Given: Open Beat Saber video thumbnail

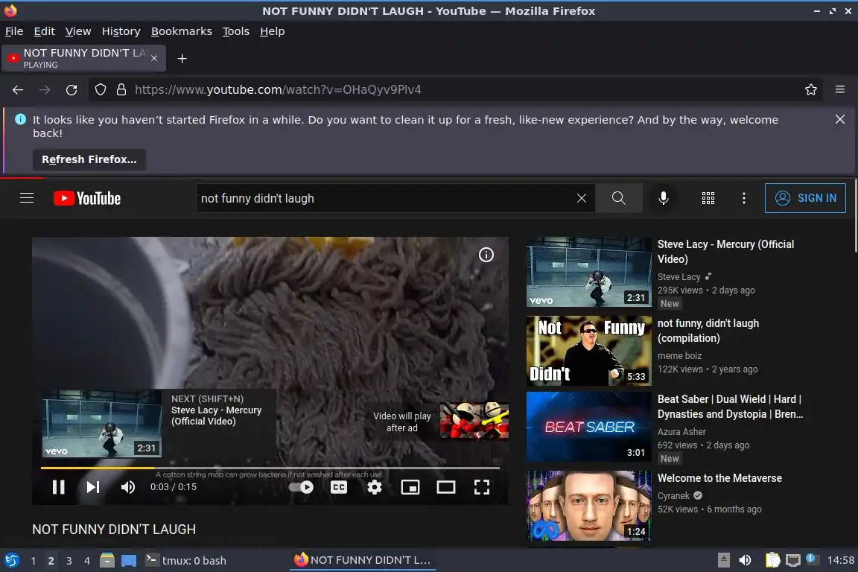Looking at the screenshot, I should (x=589, y=427).
